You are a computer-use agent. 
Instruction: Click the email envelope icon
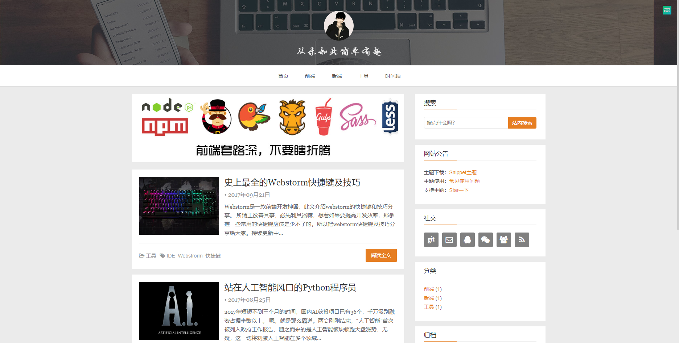coord(449,239)
